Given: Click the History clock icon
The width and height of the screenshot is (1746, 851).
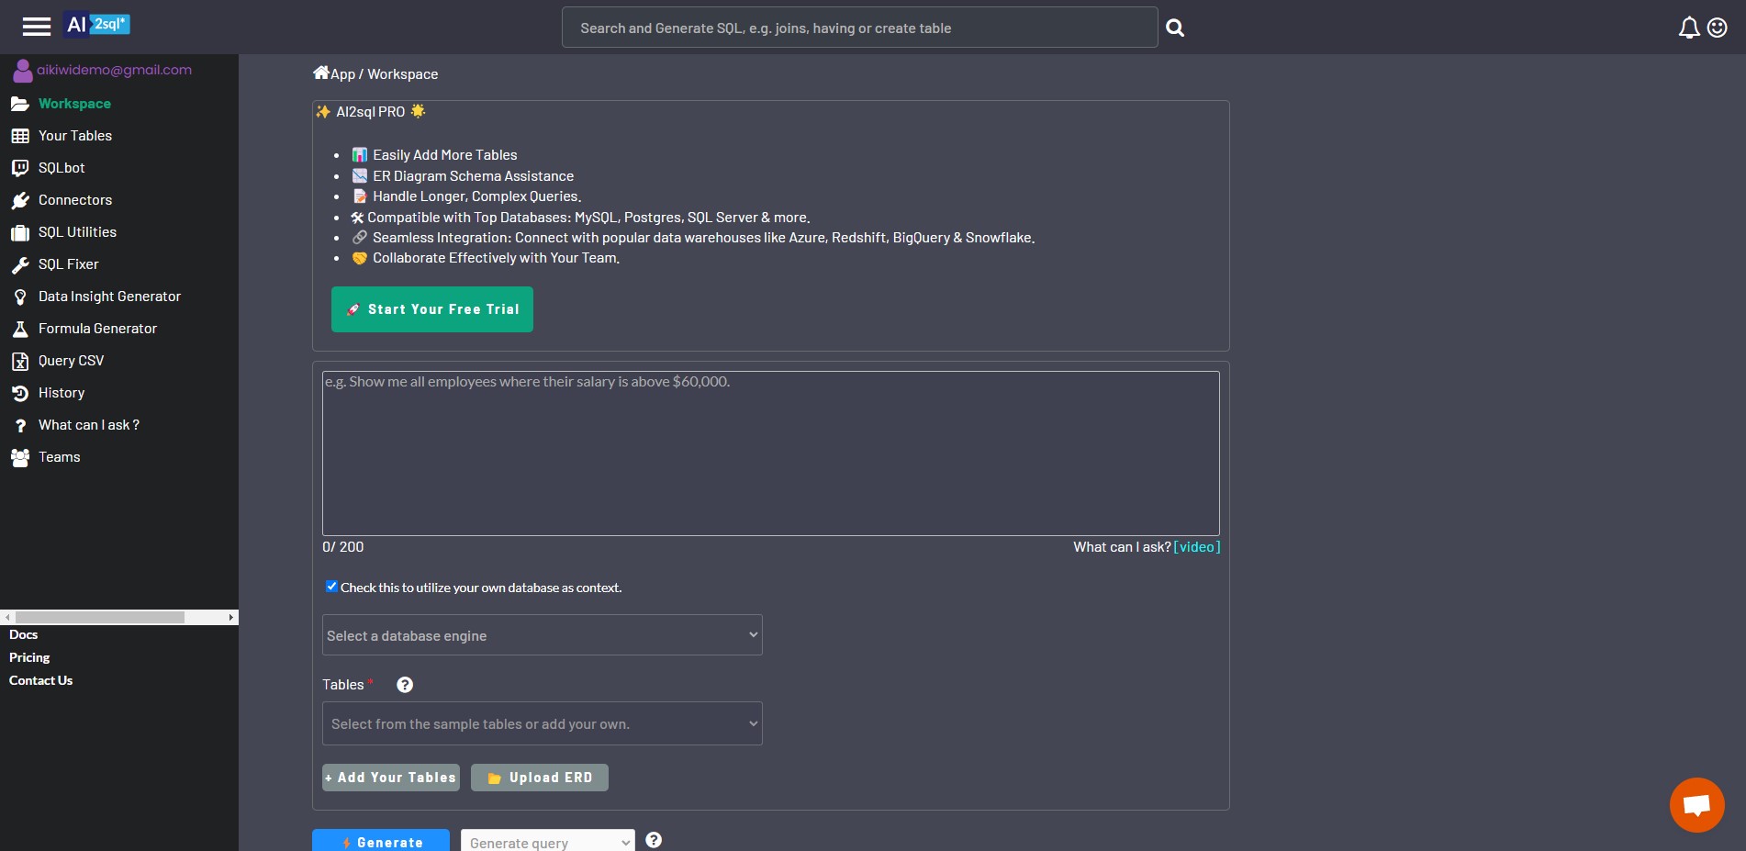Looking at the screenshot, I should pyautogui.click(x=20, y=394).
